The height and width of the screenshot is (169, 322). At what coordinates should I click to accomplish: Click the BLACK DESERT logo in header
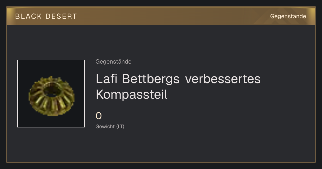46,16
